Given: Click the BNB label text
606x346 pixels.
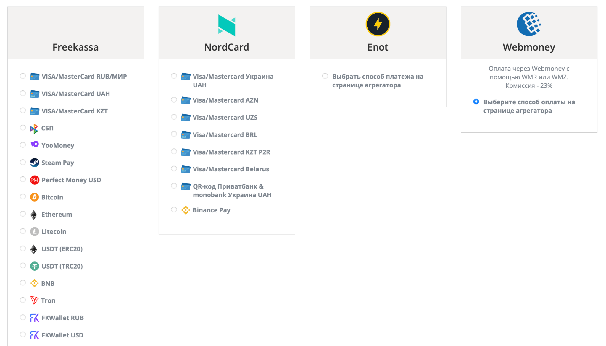Looking at the screenshot, I should pyautogui.click(x=48, y=284).
